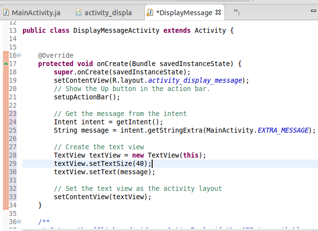The height and width of the screenshot is (231, 318).
Task: Switch to the MainActivity.ja tab
Action: click(x=32, y=13)
